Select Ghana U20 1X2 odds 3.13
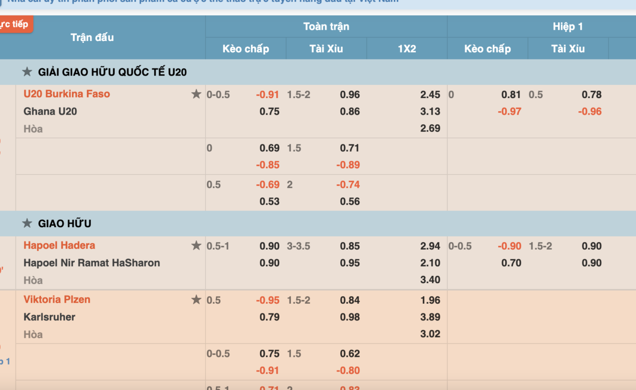636x390 pixels. click(430, 112)
